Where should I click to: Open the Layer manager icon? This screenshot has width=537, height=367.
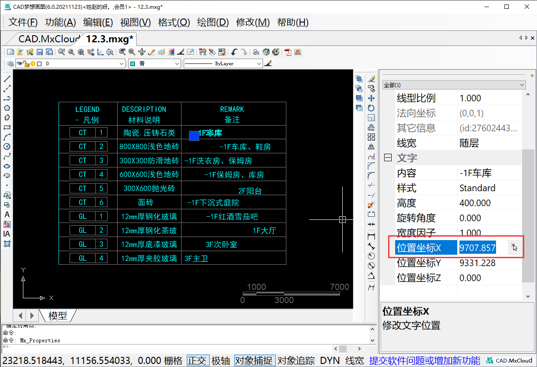[x=11, y=64]
